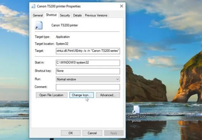
Task: Click the Open File Location button
Action: [52, 95]
